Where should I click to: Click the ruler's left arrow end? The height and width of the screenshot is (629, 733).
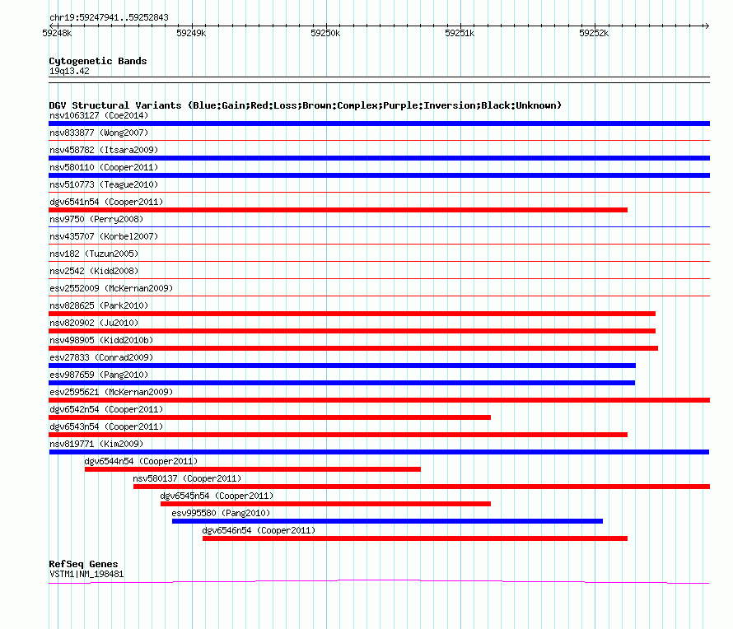(x=51, y=26)
